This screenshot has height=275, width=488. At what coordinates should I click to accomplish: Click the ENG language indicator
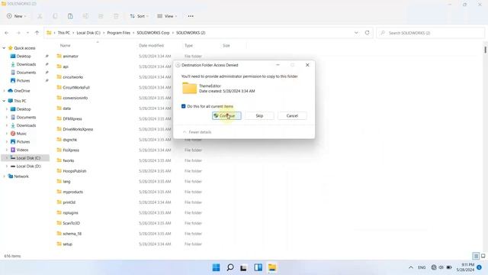[422, 267]
